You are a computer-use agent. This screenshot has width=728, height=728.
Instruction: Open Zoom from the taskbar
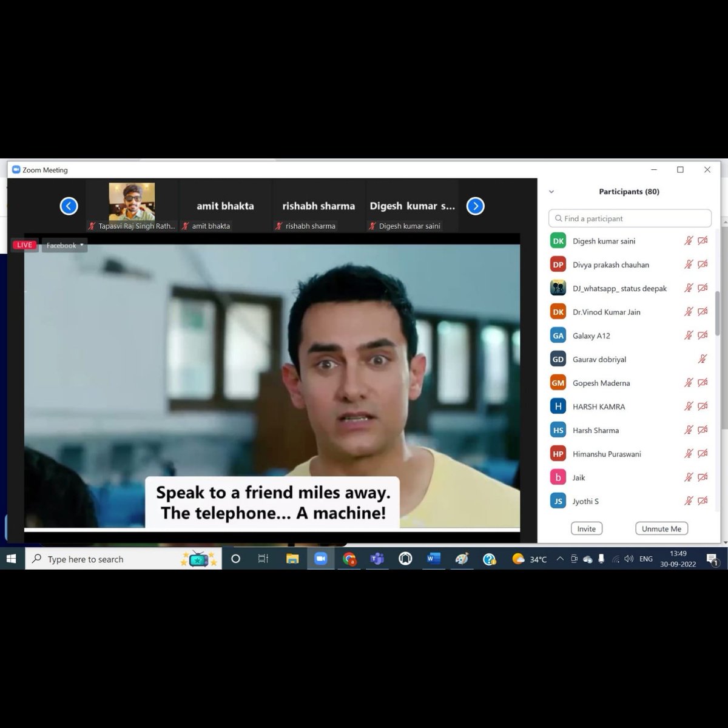[320, 559]
